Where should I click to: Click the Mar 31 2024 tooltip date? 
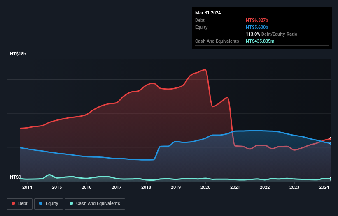[208, 13]
